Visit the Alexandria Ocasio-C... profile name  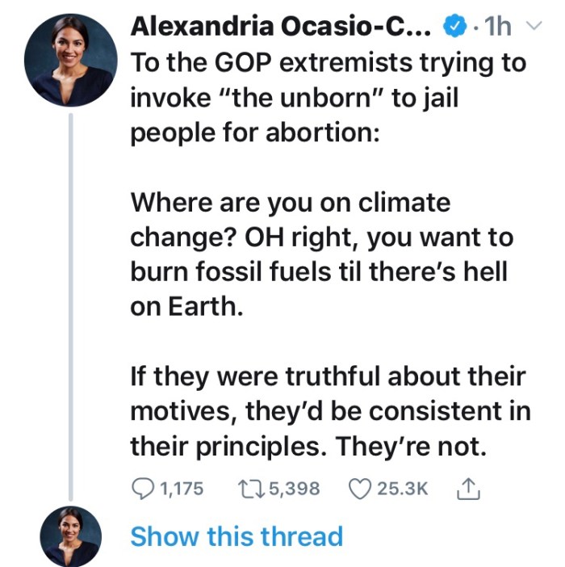[282, 27]
